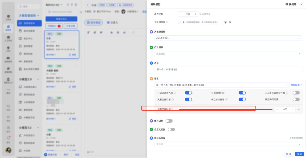This screenshot has width=306, height=158.
Task: Collapse the 高级配置 advanced settings
Action: coord(296,85)
